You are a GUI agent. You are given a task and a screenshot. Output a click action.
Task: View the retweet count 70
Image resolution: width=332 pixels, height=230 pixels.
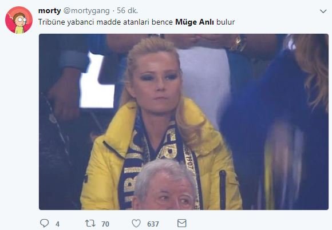pyautogui.click(x=105, y=224)
